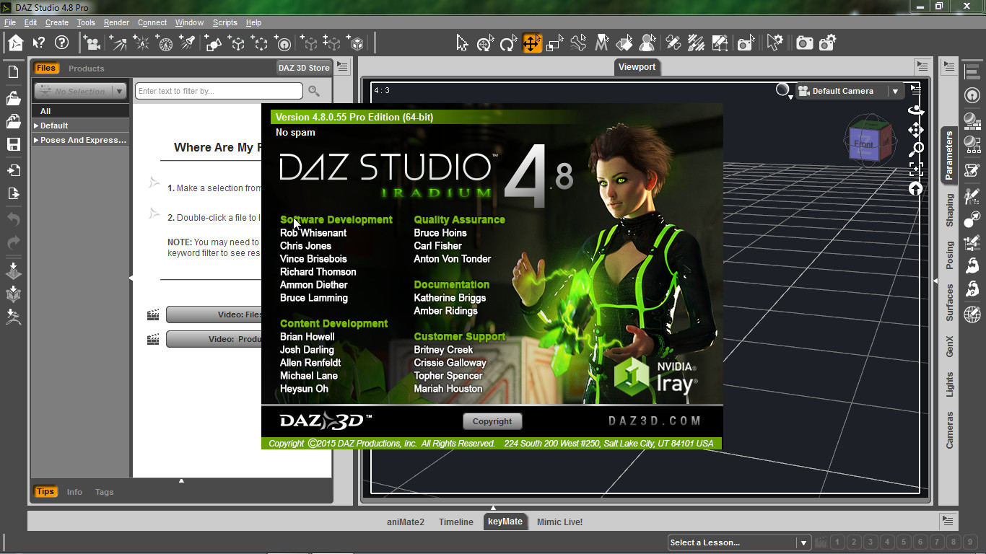Open the Default Camera dropdown
Viewport: 986px width, 554px height.
click(850, 91)
